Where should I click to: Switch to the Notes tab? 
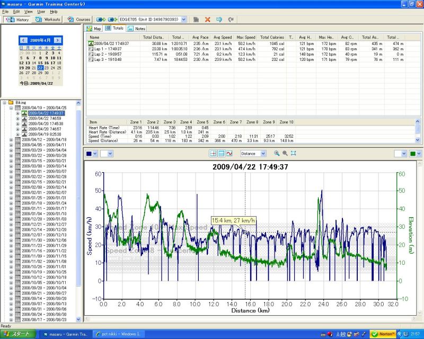pos(136,29)
